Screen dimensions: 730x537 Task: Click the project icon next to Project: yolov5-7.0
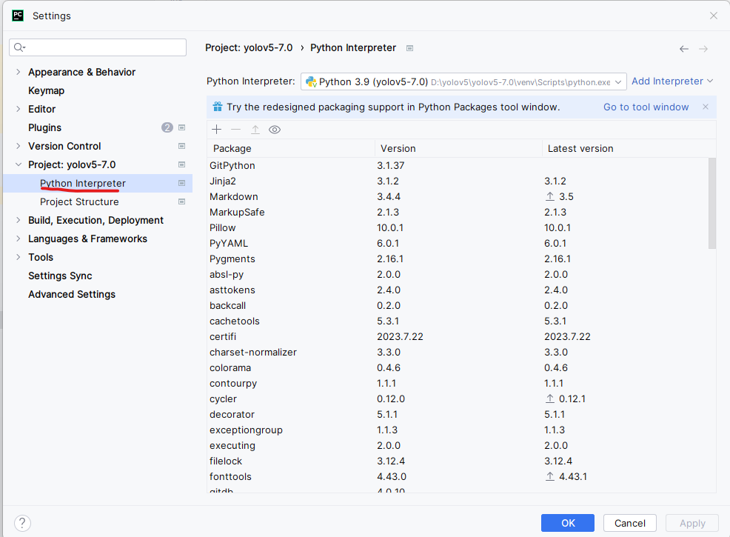[182, 164]
